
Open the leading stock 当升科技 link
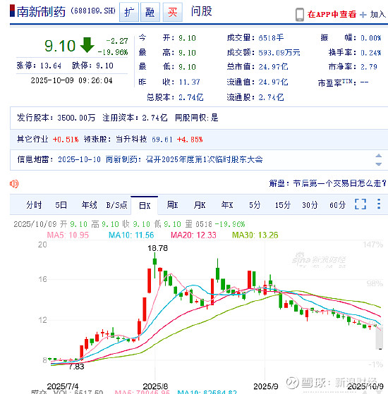[x=131, y=140]
